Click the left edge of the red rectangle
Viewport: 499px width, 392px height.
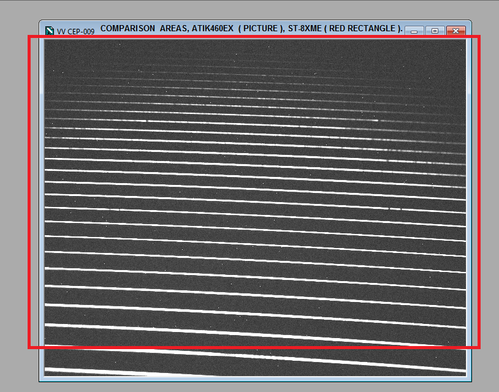pos(29,184)
